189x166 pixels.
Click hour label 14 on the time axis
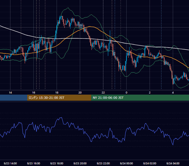[10, 93]
